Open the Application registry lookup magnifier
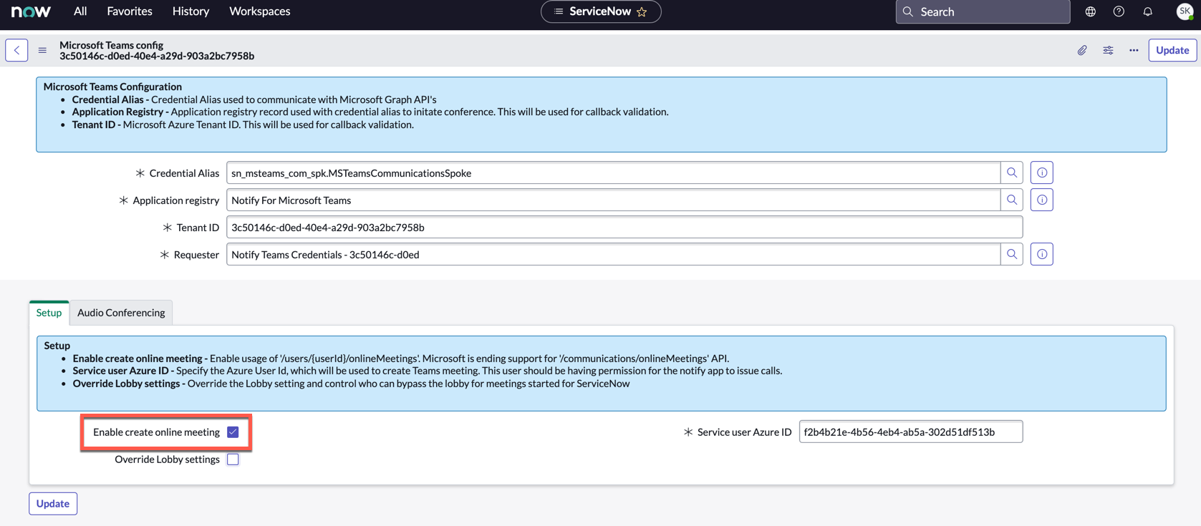The image size is (1201, 526). [1012, 200]
